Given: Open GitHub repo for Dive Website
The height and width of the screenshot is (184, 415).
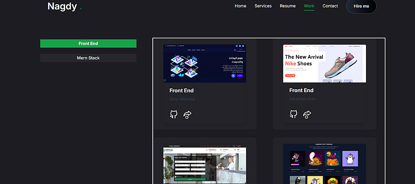Looking at the screenshot, I should pos(173,114).
